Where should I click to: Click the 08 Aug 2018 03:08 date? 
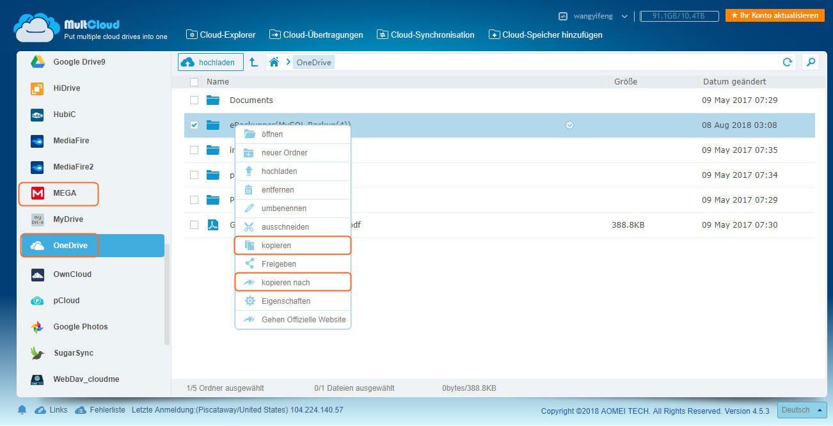coord(740,125)
